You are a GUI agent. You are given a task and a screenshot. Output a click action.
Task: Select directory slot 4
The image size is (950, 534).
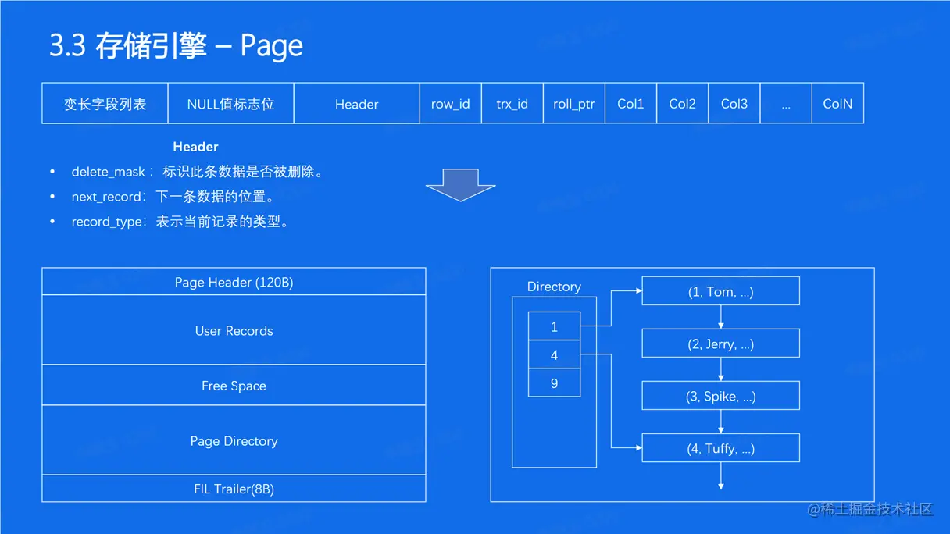(554, 354)
